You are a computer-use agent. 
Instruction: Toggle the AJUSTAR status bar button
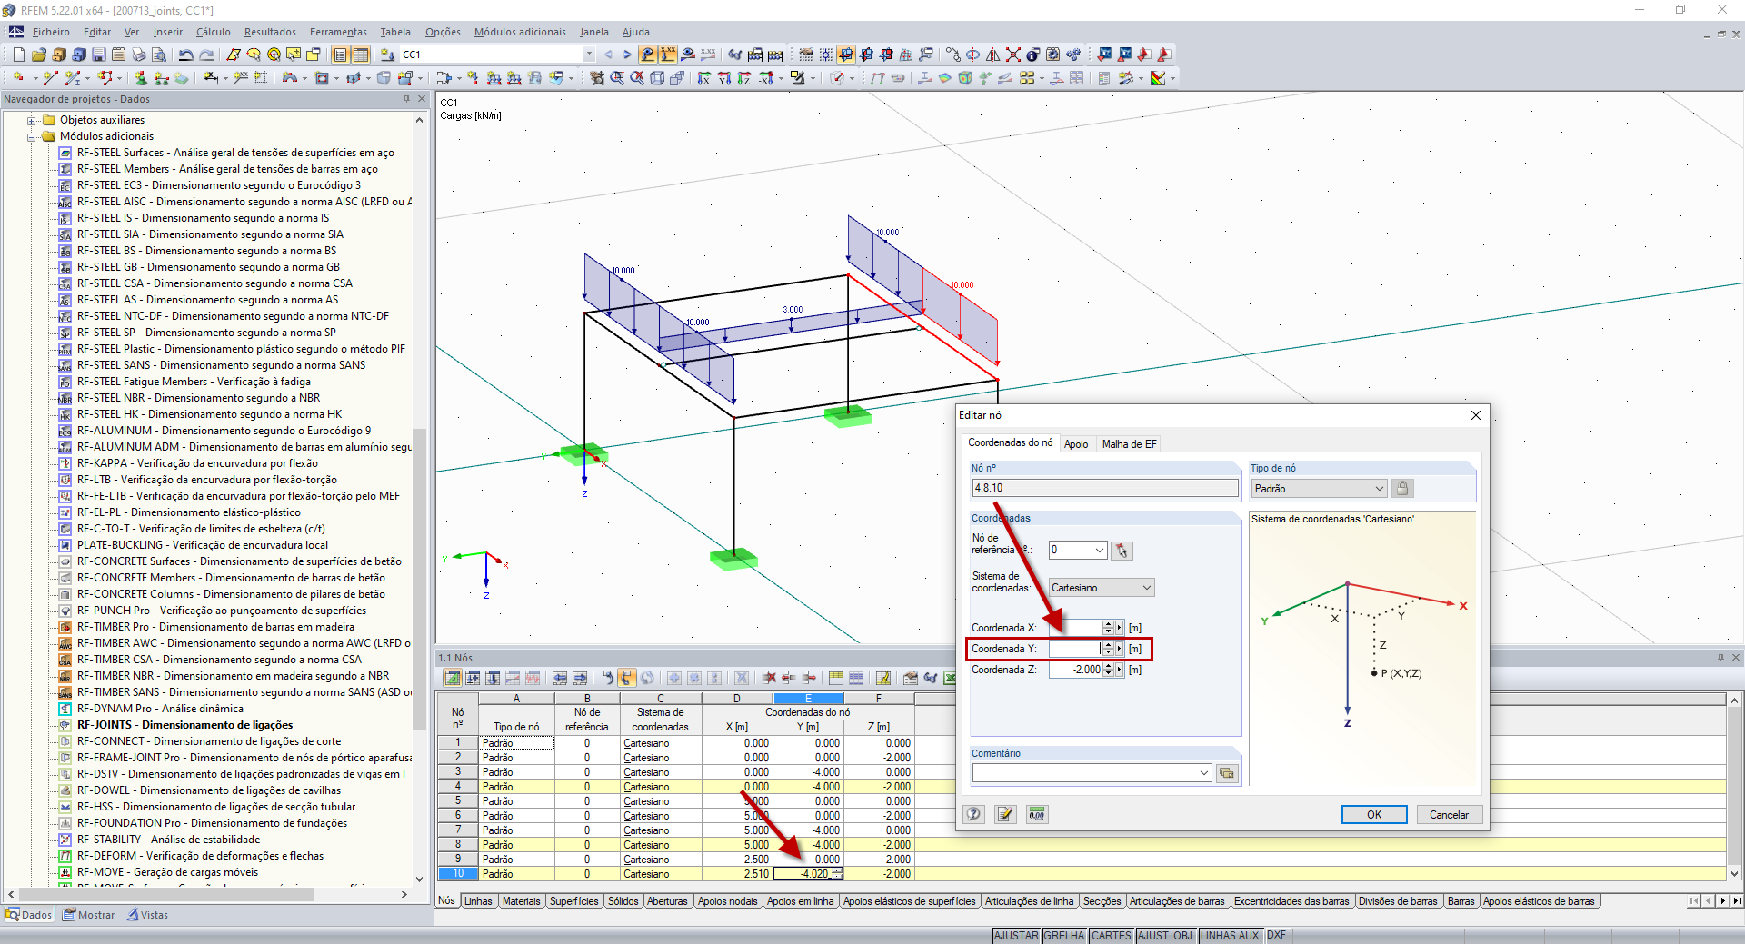pos(1016,935)
